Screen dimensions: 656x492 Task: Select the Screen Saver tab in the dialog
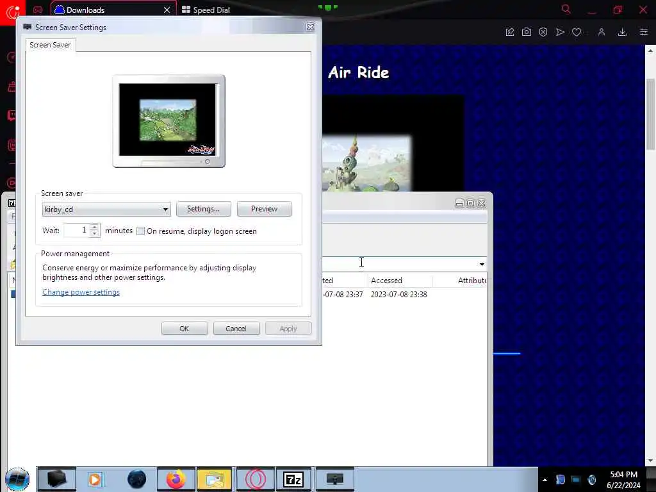pos(50,45)
